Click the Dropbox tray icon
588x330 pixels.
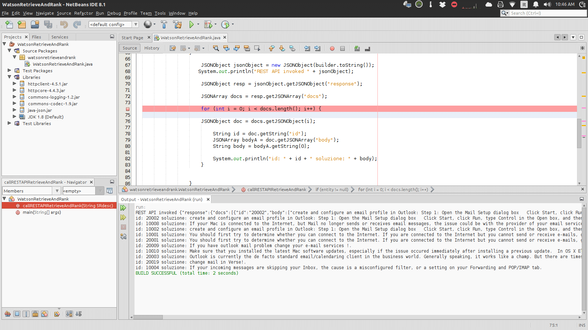[442, 4]
